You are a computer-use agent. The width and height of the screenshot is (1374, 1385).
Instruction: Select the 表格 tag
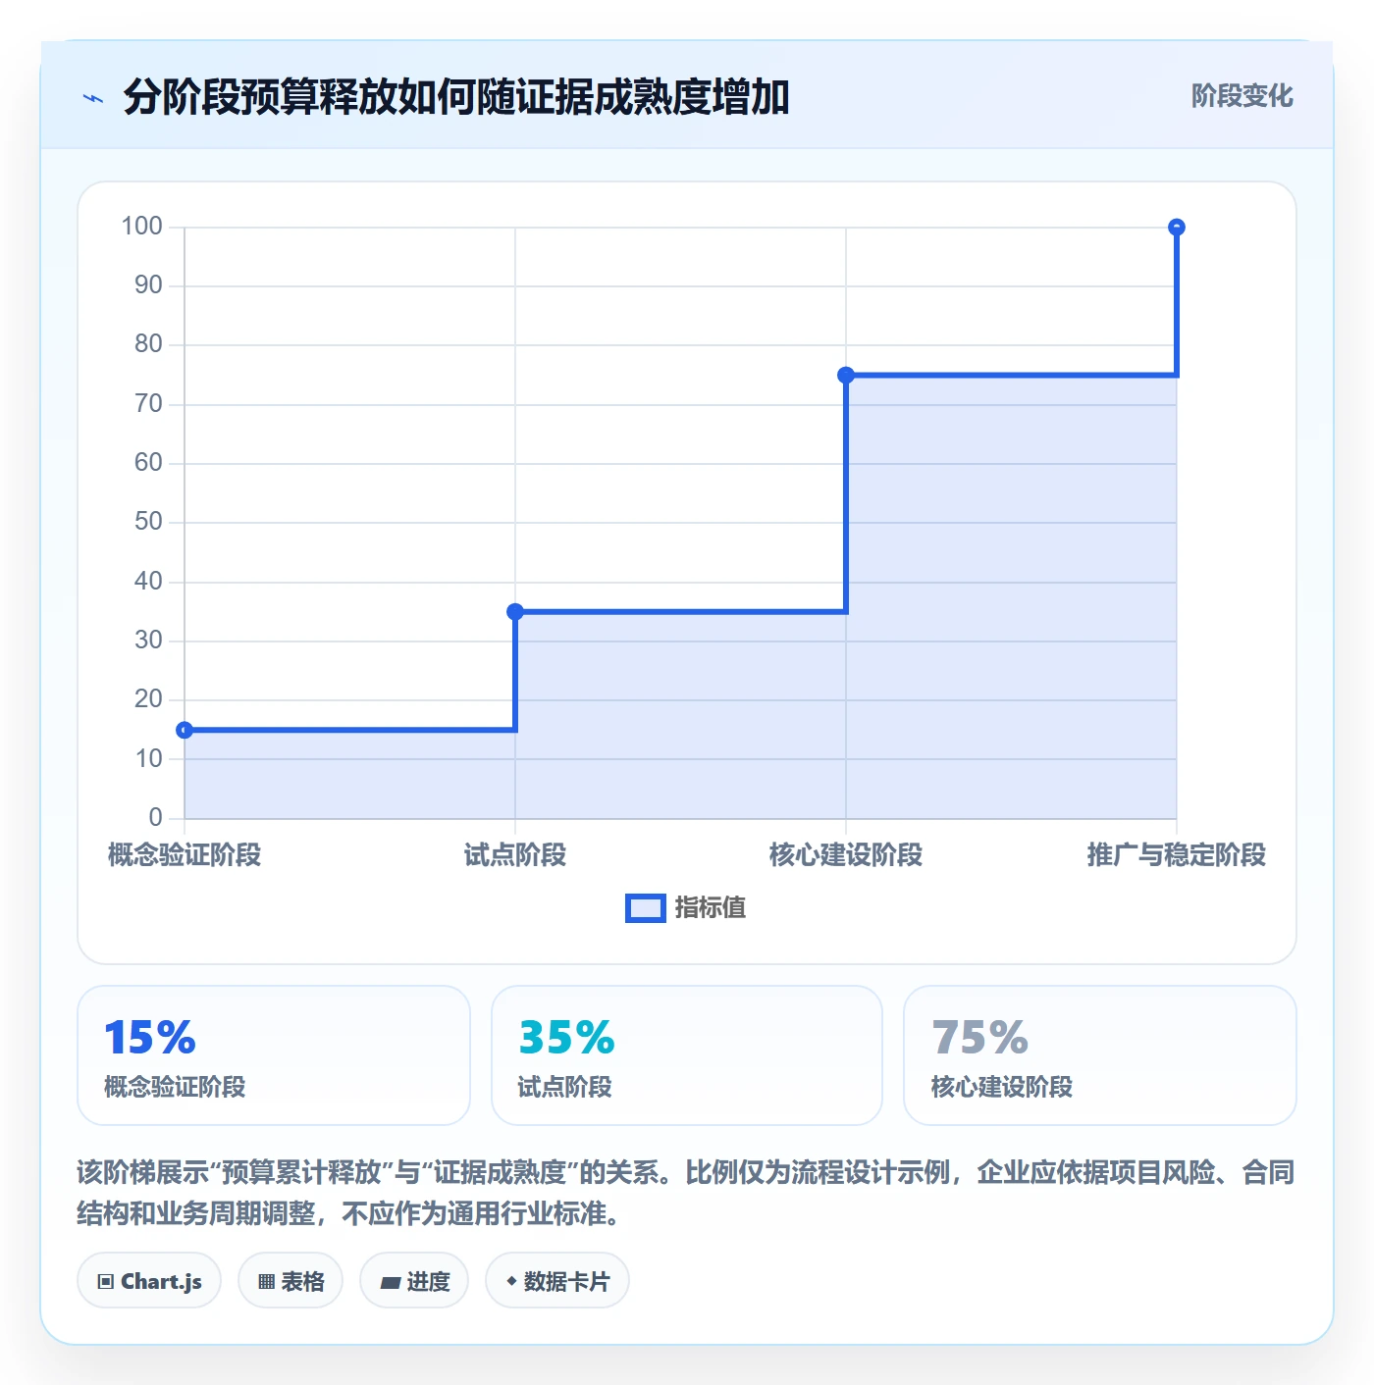[291, 1281]
